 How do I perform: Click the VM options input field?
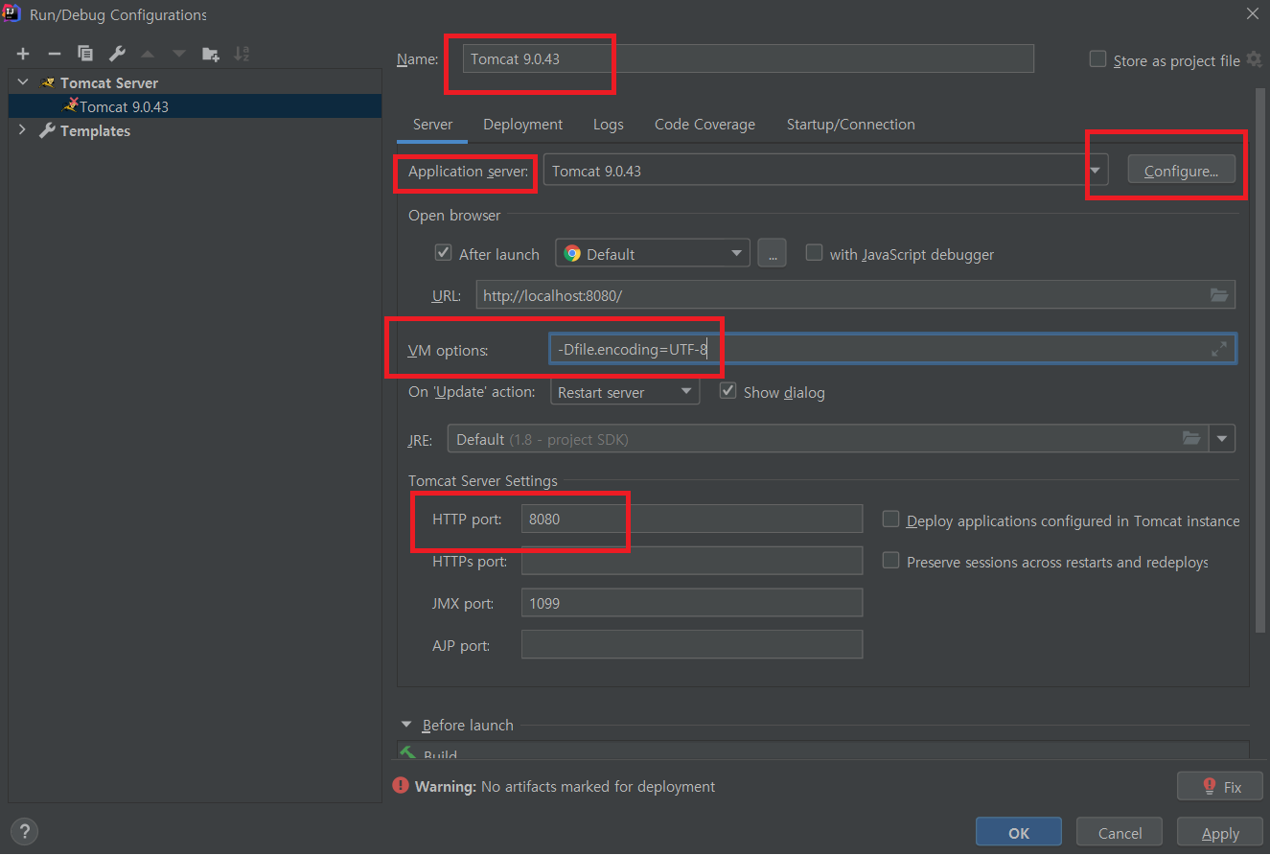[892, 349]
